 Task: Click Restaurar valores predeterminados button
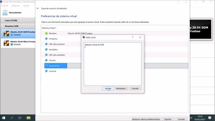146,119
